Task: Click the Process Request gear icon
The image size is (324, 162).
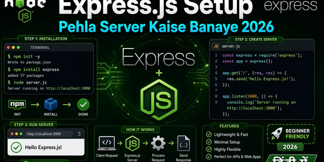Action: [158, 143]
